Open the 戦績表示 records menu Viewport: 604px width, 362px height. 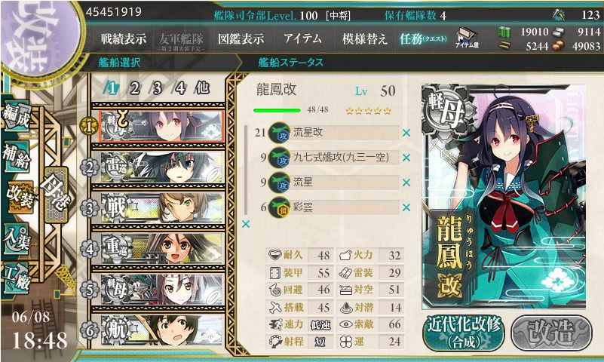point(123,38)
